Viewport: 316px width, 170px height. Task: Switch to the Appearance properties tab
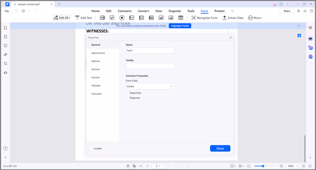pos(98,53)
